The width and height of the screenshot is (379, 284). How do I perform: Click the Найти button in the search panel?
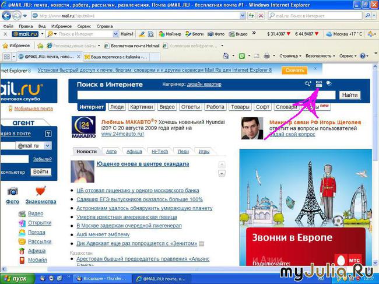tap(350, 95)
